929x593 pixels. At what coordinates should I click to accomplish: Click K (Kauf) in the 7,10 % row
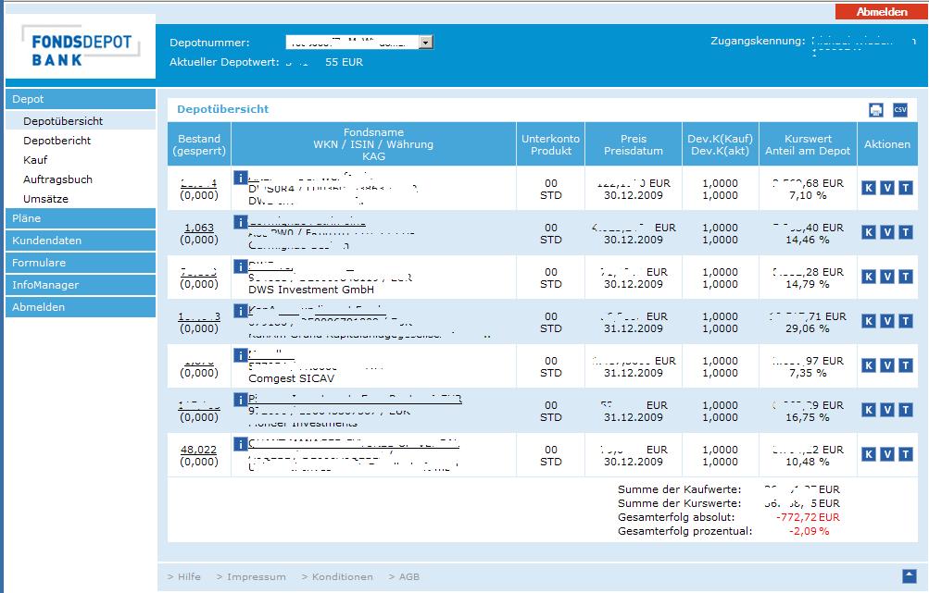point(869,188)
